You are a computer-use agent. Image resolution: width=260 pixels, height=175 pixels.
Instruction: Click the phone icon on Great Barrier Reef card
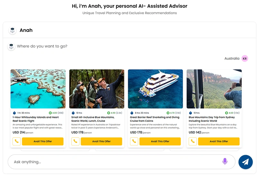[x=134, y=141]
